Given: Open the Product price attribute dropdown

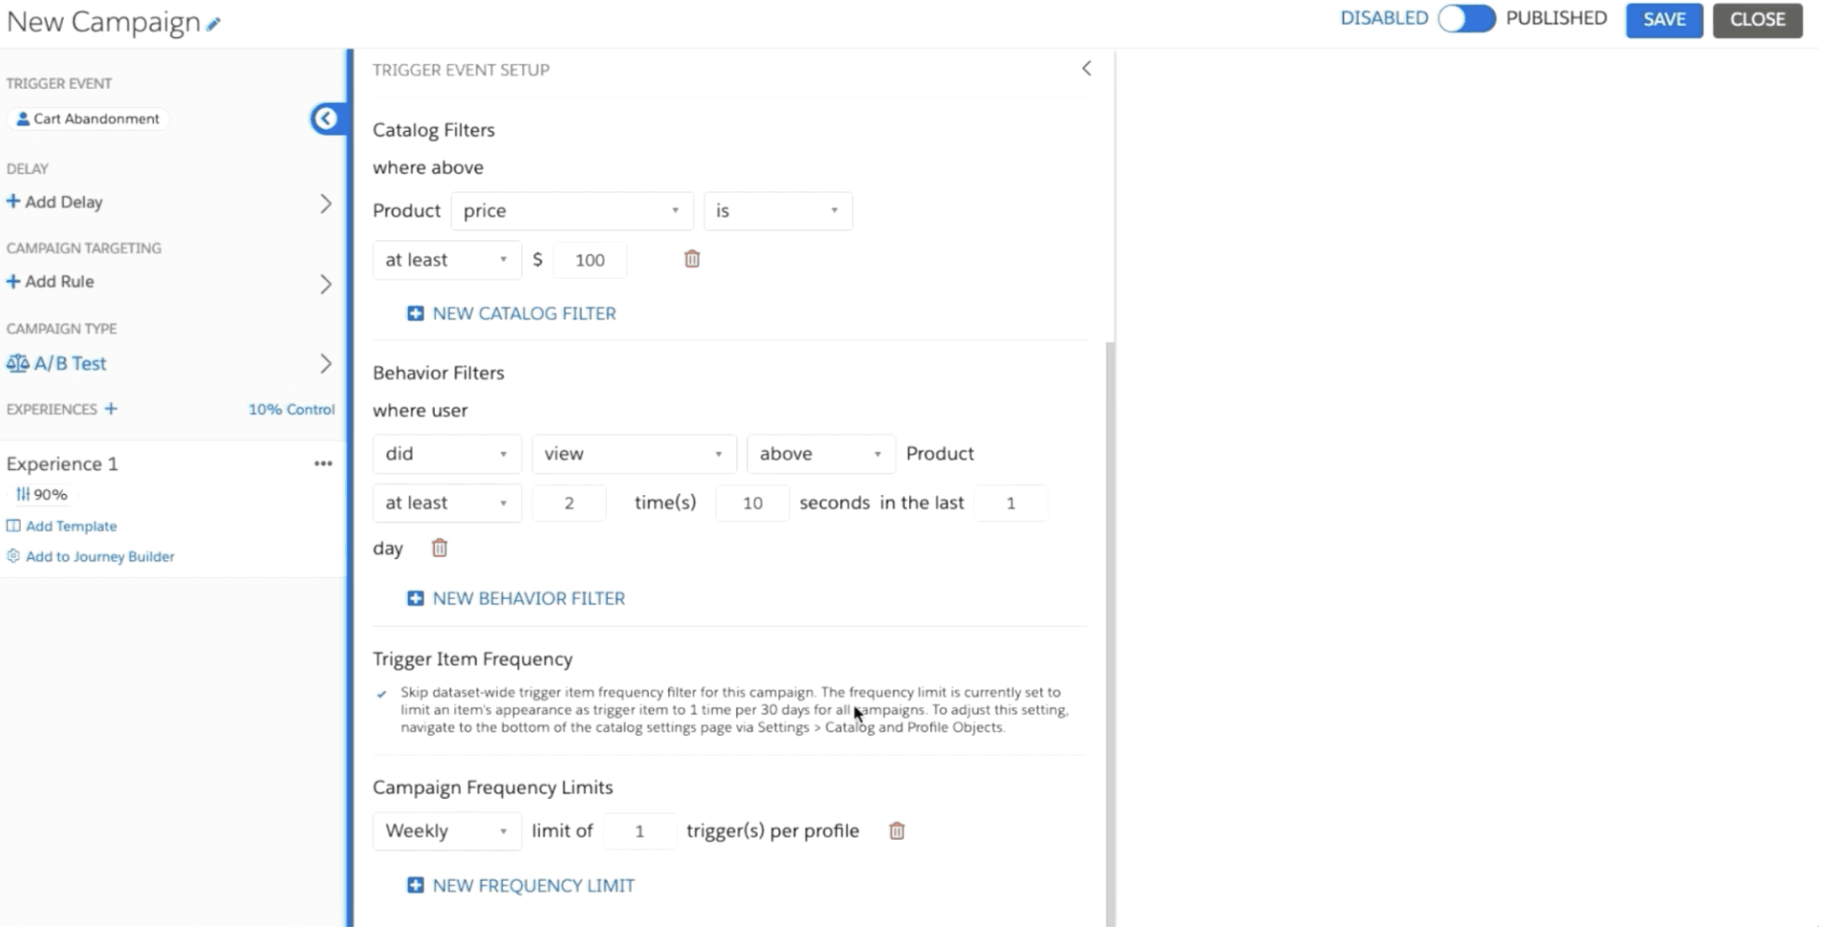Looking at the screenshot, I should [x=572, y=211].
